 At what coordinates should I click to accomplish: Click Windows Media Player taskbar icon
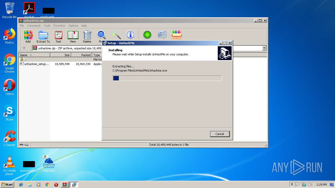(38, 185)
